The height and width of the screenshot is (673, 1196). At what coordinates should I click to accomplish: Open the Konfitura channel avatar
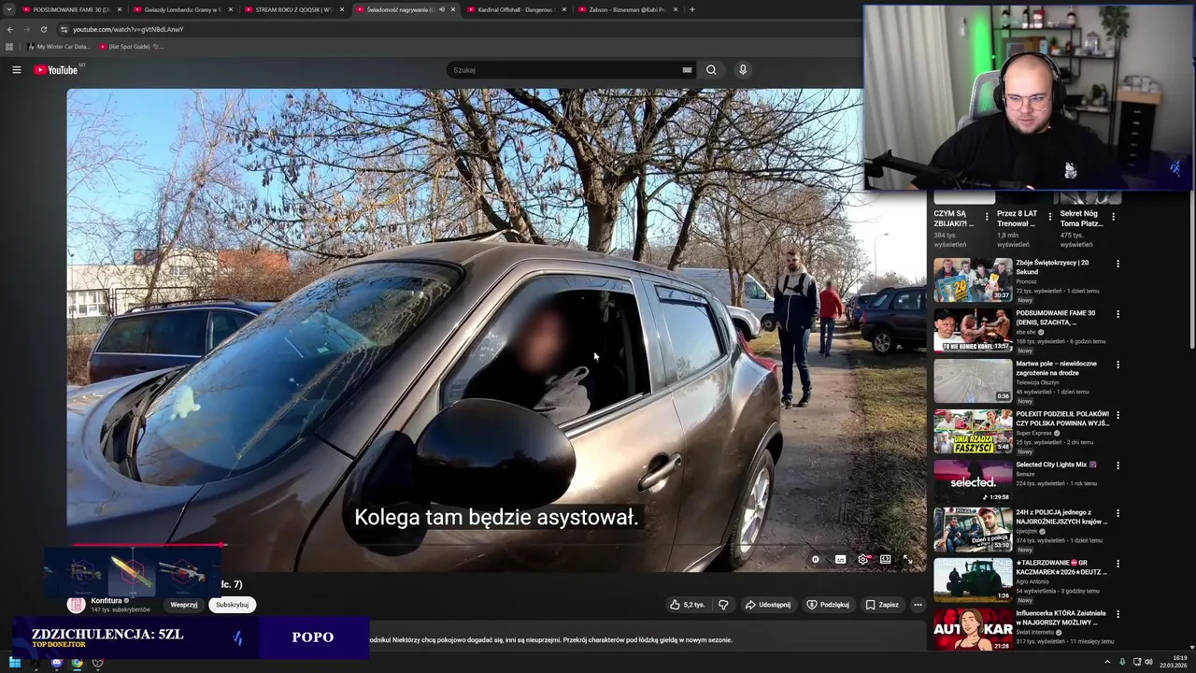pyautogui.click(x=77, y=605)
